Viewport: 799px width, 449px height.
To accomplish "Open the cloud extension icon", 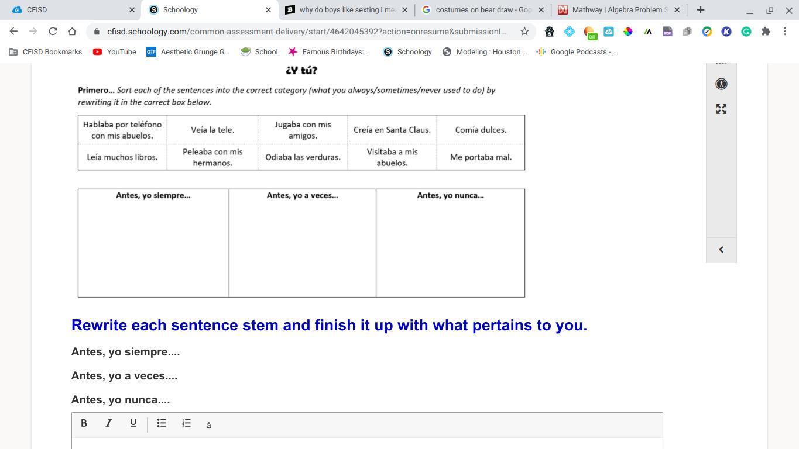I will coord(609,32).
